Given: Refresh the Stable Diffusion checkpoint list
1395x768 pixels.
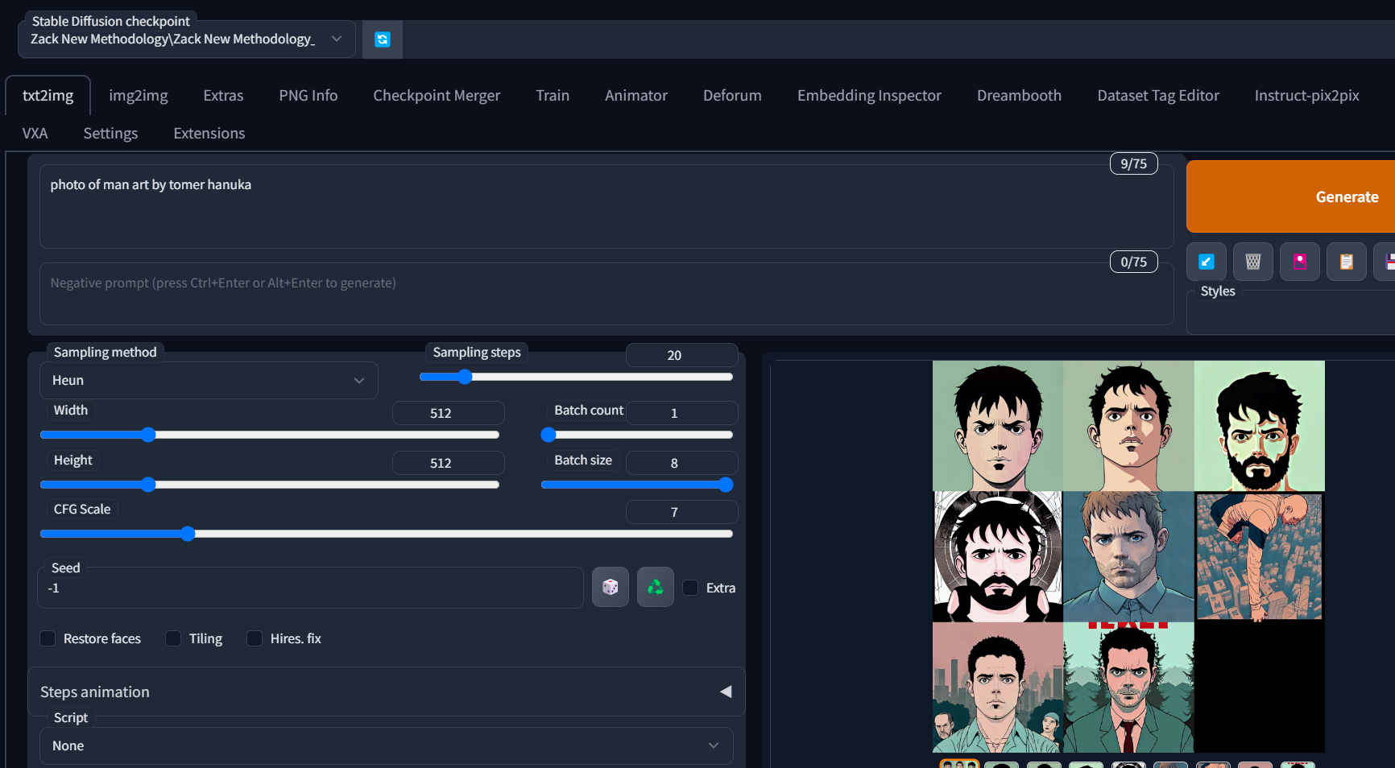Looking at the screenshot, I should point(383,39).
